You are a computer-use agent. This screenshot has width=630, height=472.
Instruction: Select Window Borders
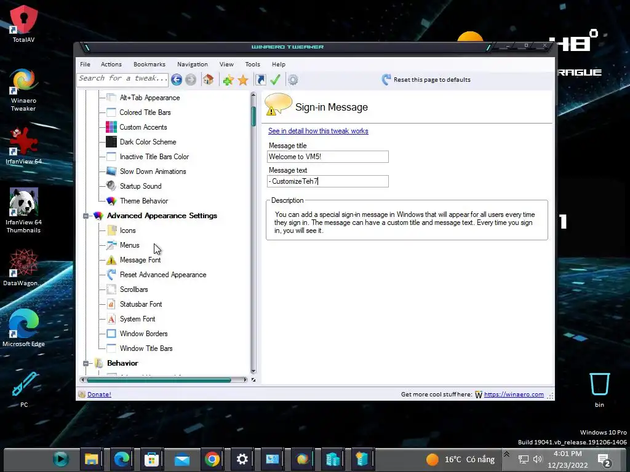click(x=143, y=334)
